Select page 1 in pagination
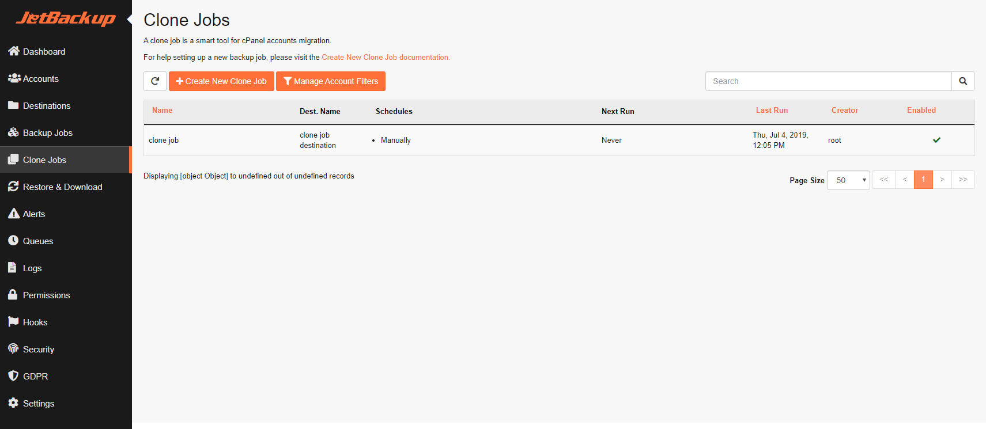This screenshot has height=429, width=986. pyautogui.click(x=923, y=180)
